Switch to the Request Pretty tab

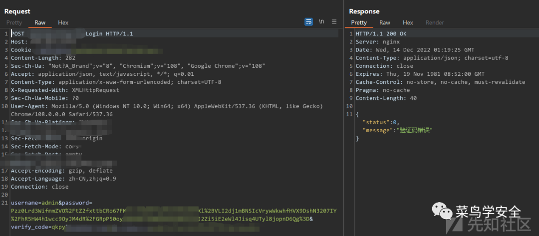point(14,22)
